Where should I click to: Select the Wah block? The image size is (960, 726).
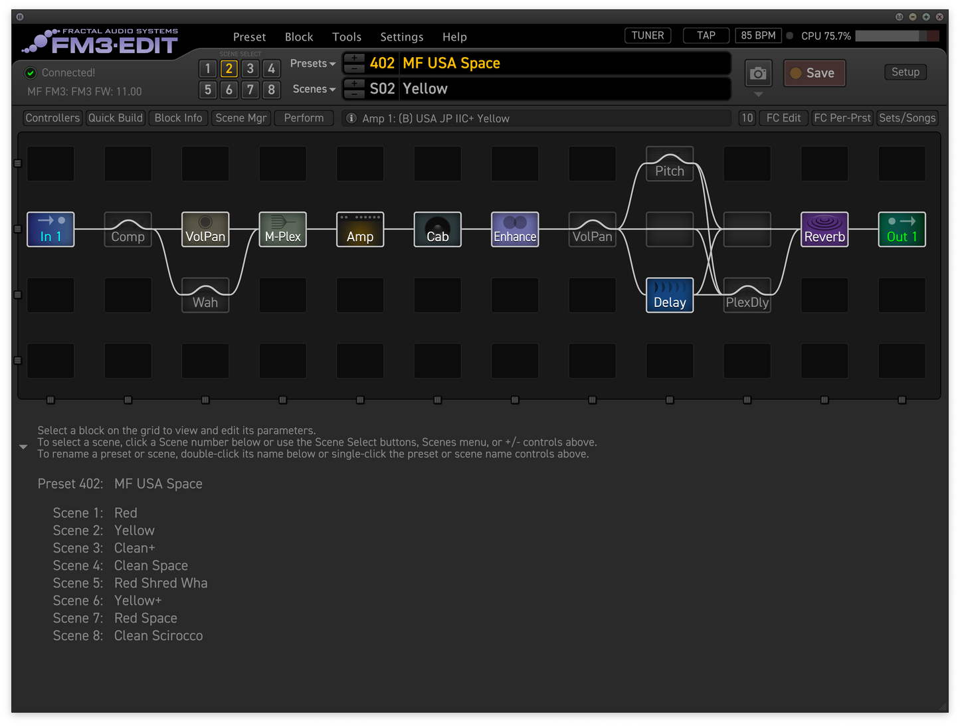pos(205,295)
